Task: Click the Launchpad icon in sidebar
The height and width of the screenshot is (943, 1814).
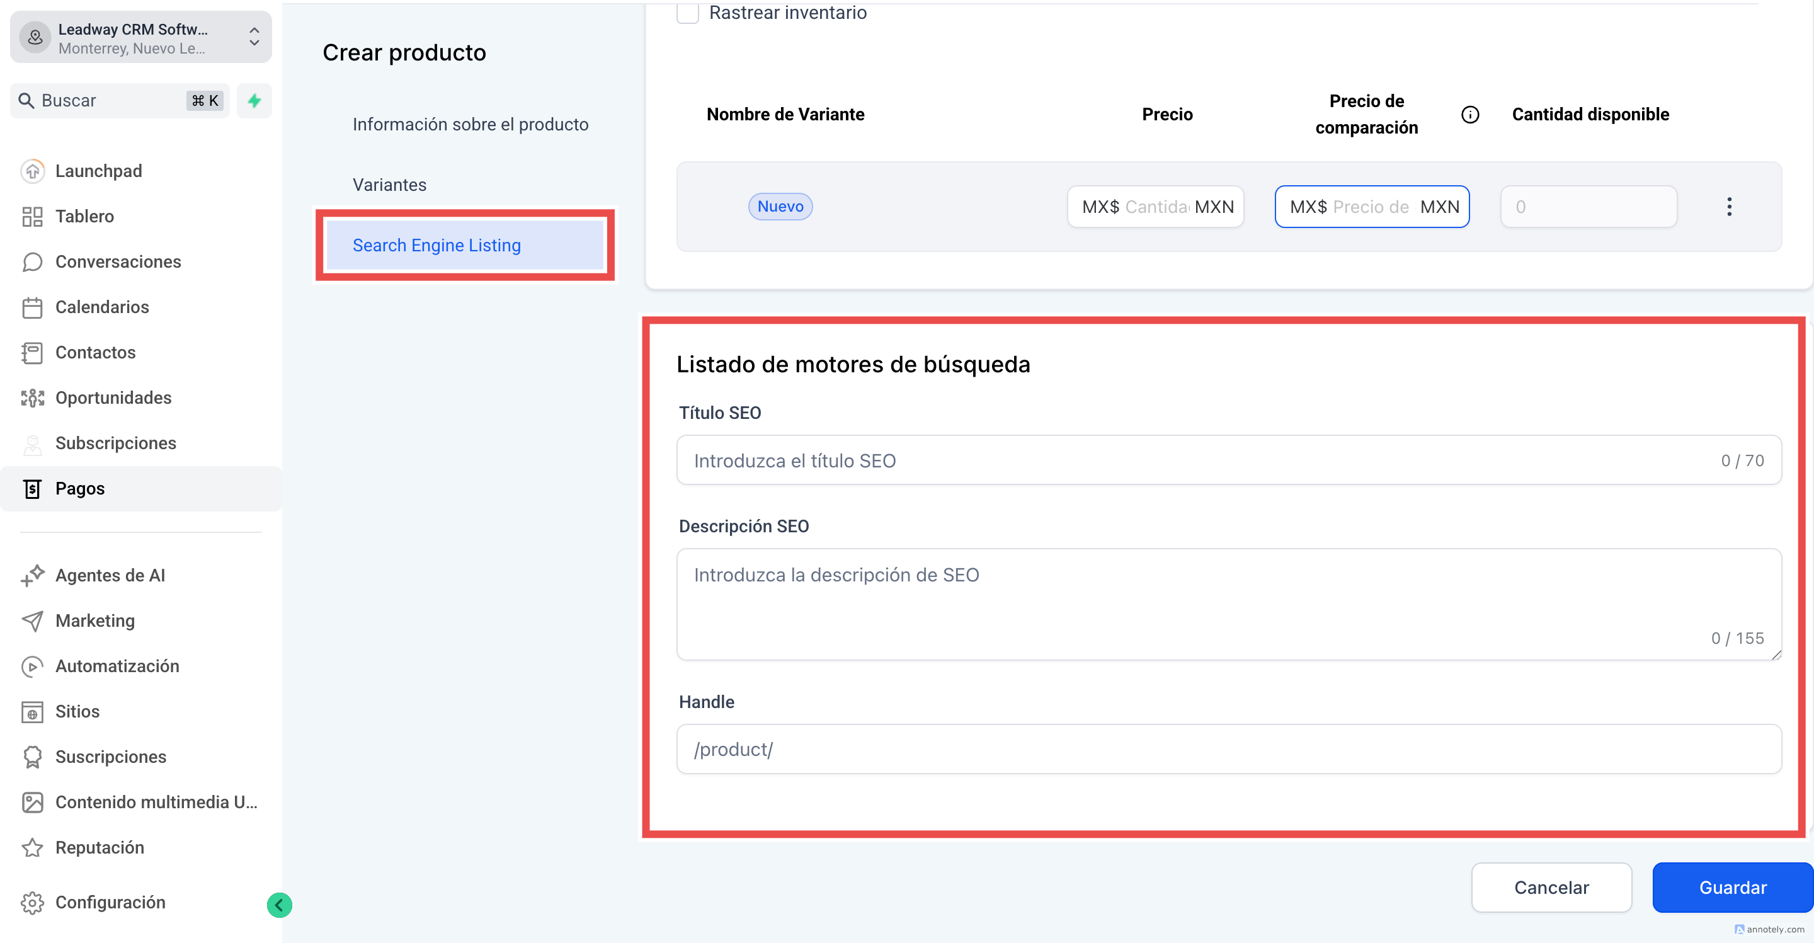Action: 32,171
